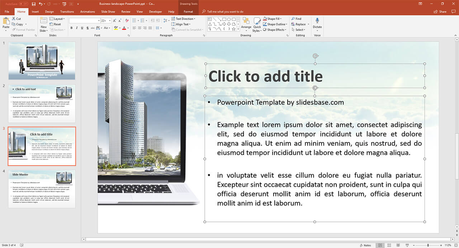Toggle Underline formatting
459x248 pixels.
pyautogui.click(x=82, y=28)
